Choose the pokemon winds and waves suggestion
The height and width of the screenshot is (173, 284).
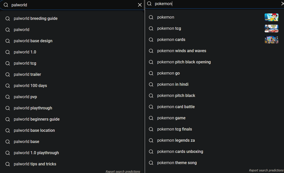pyautogui.click(x=214, y=51)
